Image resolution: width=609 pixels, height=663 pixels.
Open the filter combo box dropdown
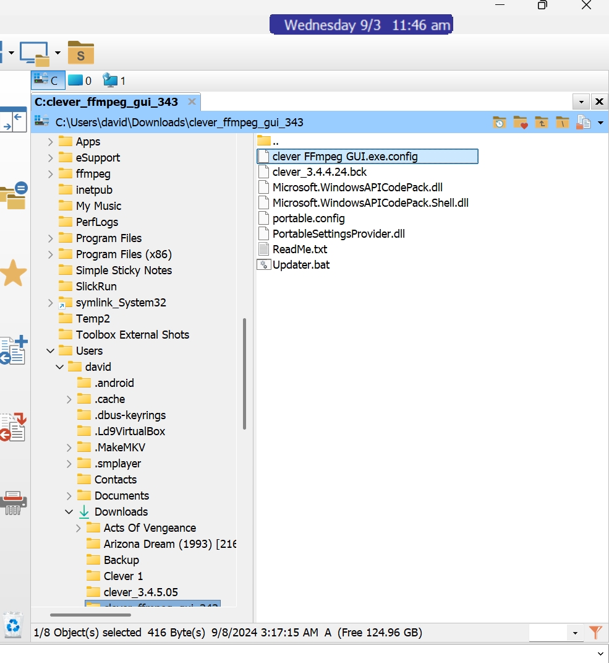(575, 633)
